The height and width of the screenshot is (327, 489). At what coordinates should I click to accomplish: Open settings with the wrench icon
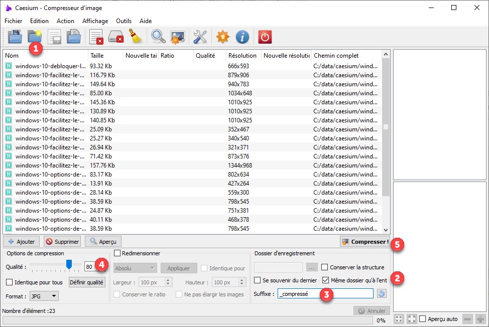(x=200, y=37)
